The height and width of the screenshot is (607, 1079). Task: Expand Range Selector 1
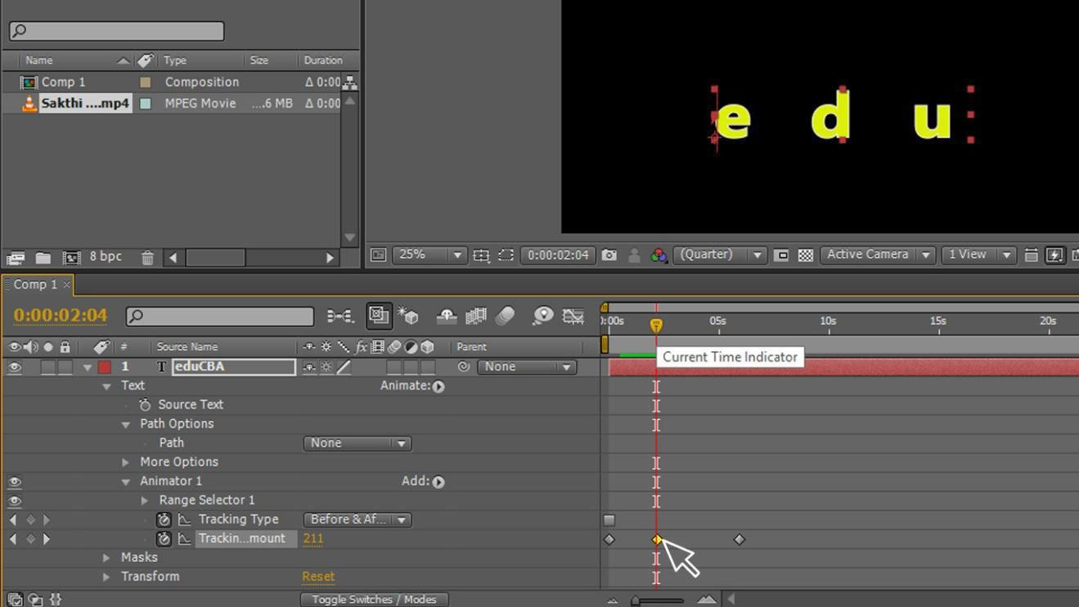[145, 501]
